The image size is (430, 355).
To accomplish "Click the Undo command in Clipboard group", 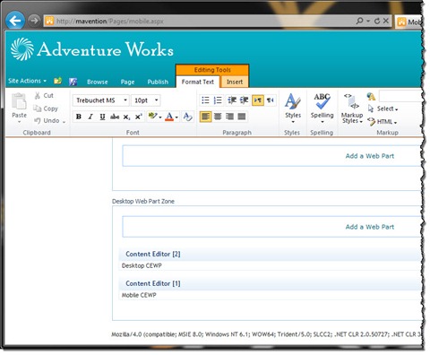I will click(47, 121).
